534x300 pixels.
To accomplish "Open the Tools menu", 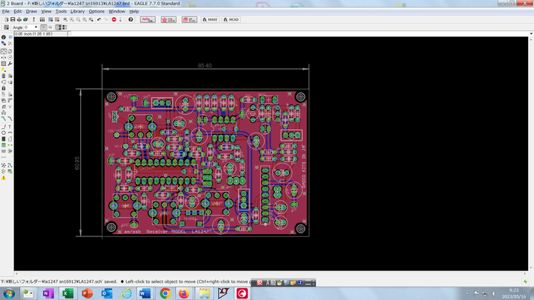I will pos(61,12).
